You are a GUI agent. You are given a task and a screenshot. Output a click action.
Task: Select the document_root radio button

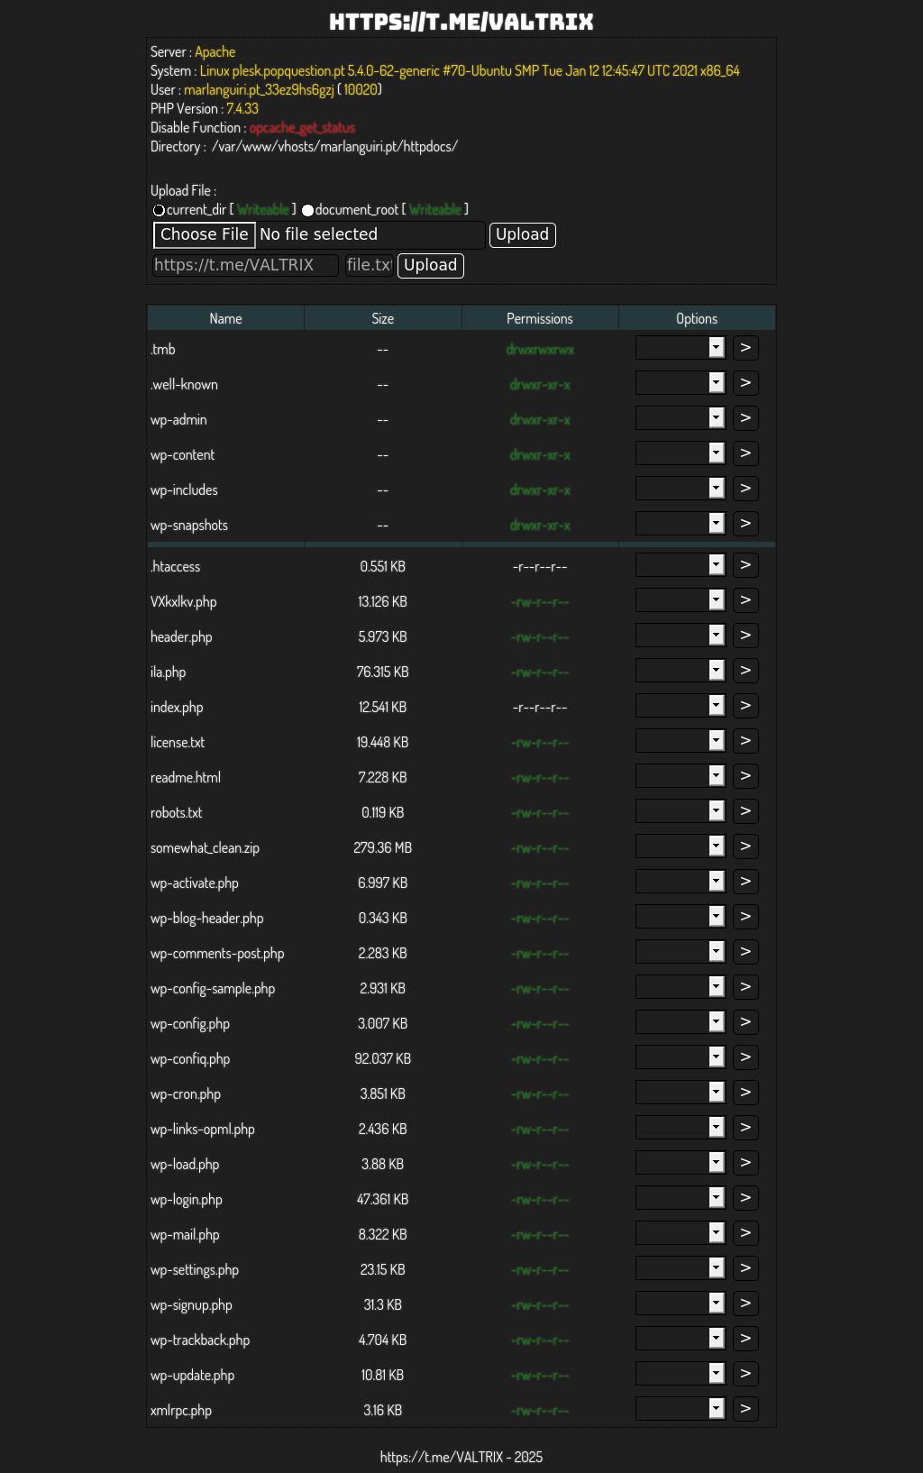point(307,210)
